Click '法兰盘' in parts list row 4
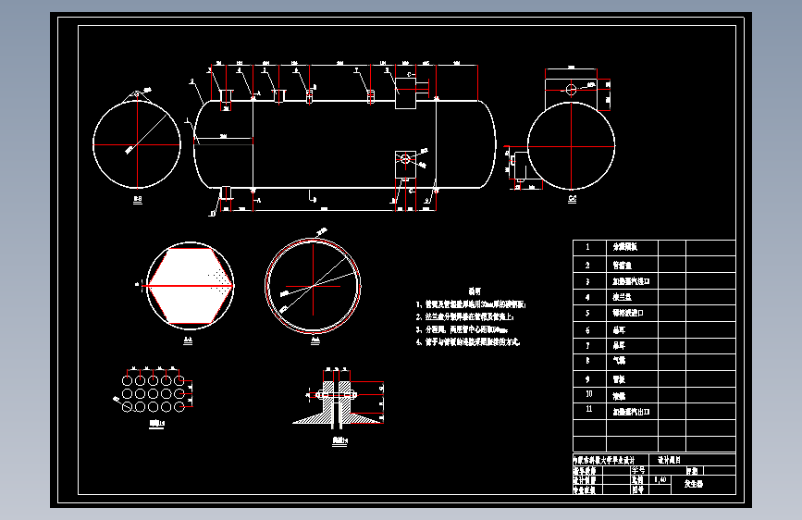 click(622, 297)
